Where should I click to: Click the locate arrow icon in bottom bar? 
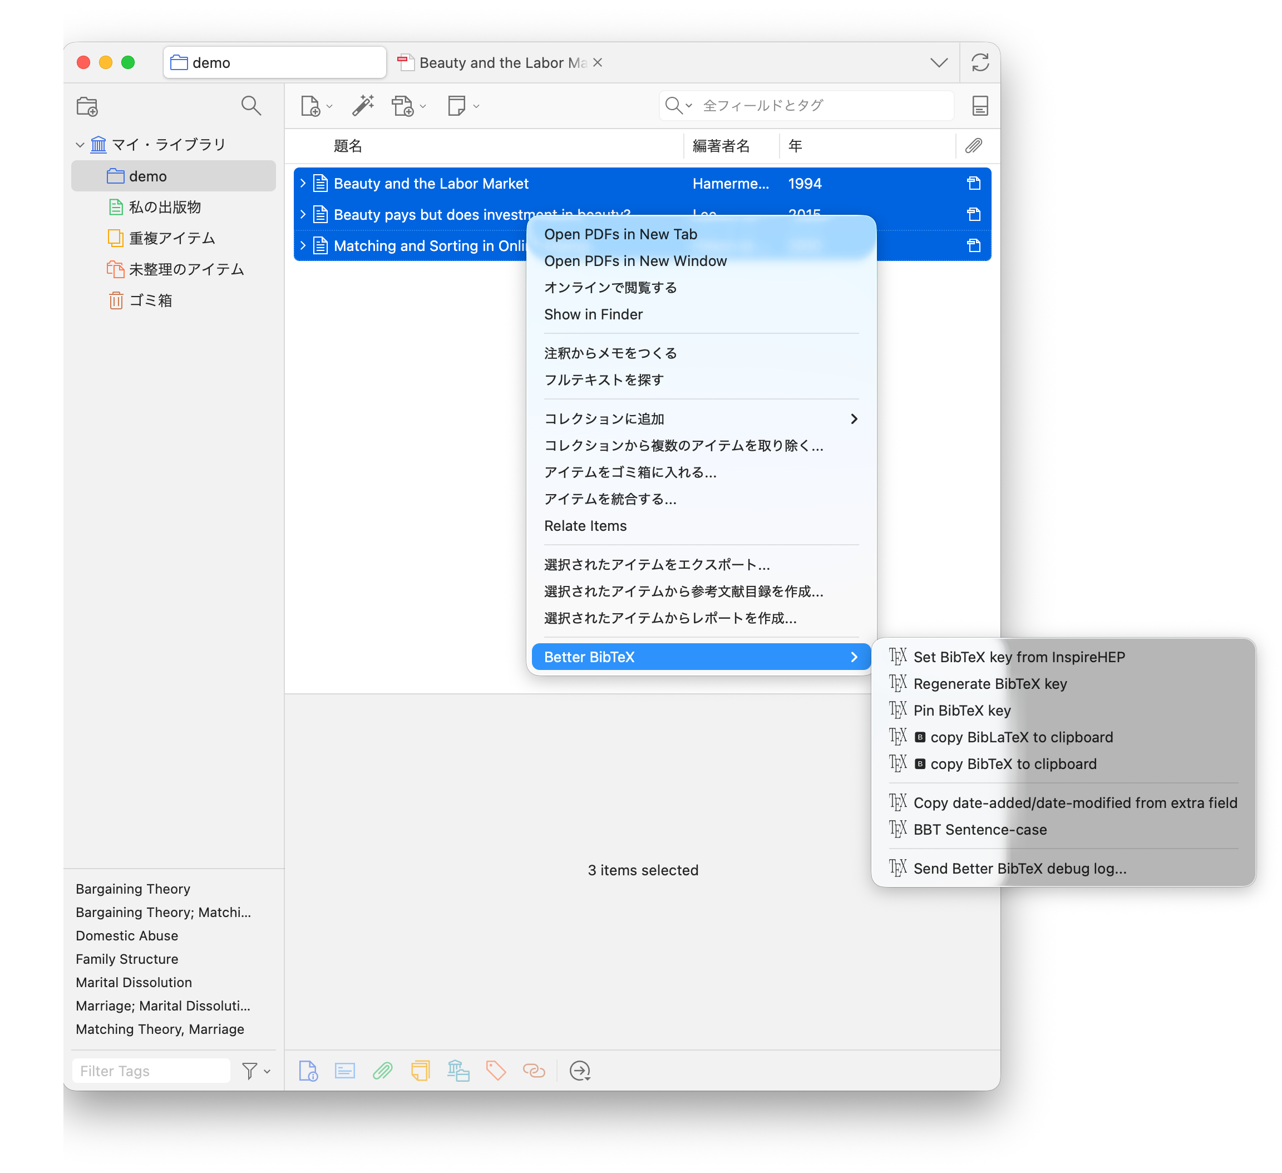(x=580, y=1071)
